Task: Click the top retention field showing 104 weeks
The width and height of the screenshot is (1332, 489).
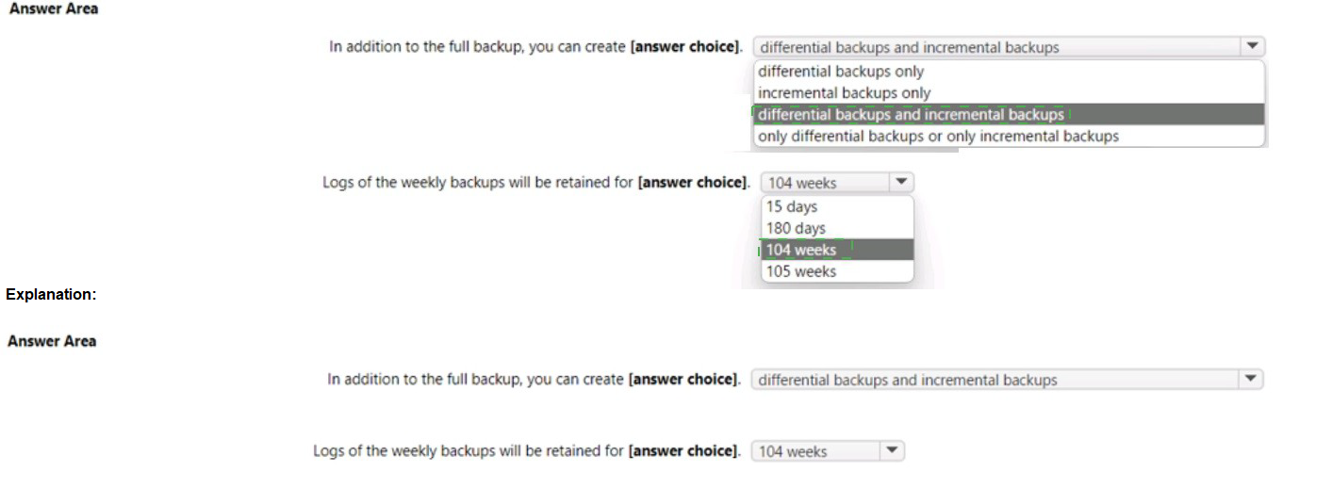Action: (824, 183)
